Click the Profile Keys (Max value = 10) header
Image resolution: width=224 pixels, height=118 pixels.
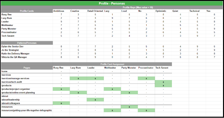[138, 7]
